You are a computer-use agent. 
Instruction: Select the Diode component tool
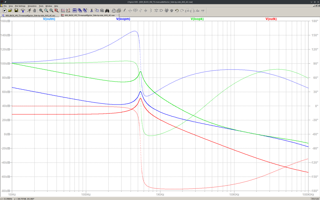(x=156, y=11)
